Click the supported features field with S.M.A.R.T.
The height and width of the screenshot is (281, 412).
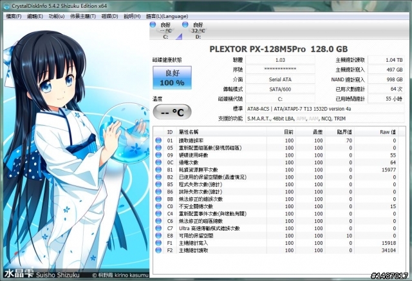[324, 119]
